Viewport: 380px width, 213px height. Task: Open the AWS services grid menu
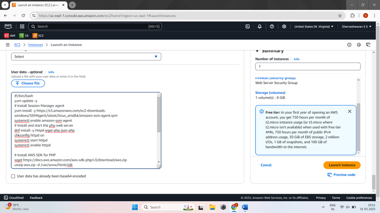[x=22, y=26]
